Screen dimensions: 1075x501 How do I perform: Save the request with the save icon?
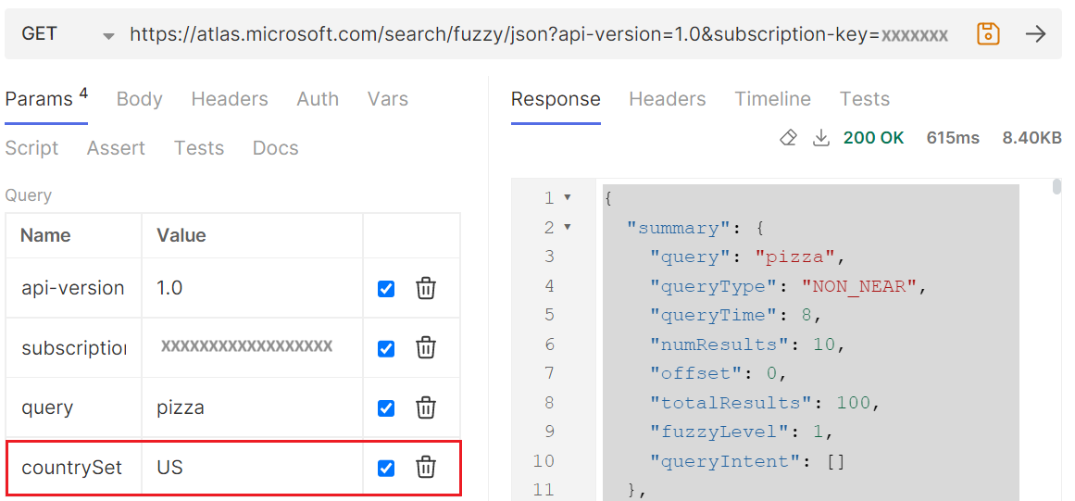[988, 33]
